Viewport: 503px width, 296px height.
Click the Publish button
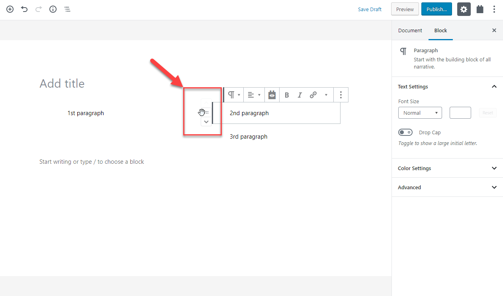[x=436, y=9]
